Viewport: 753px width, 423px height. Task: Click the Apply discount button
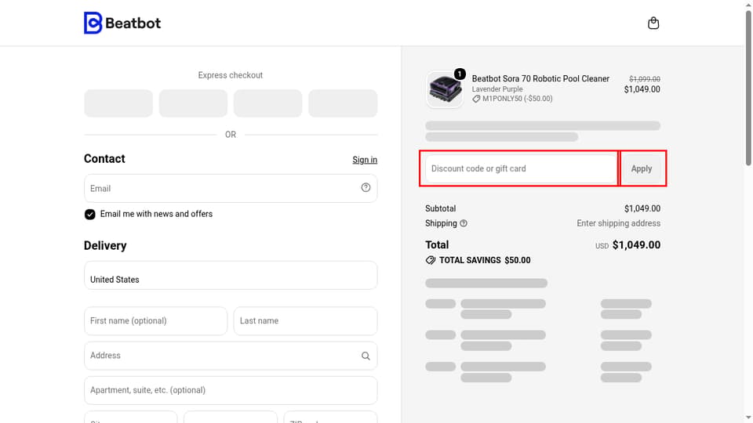tap(642, 169)
